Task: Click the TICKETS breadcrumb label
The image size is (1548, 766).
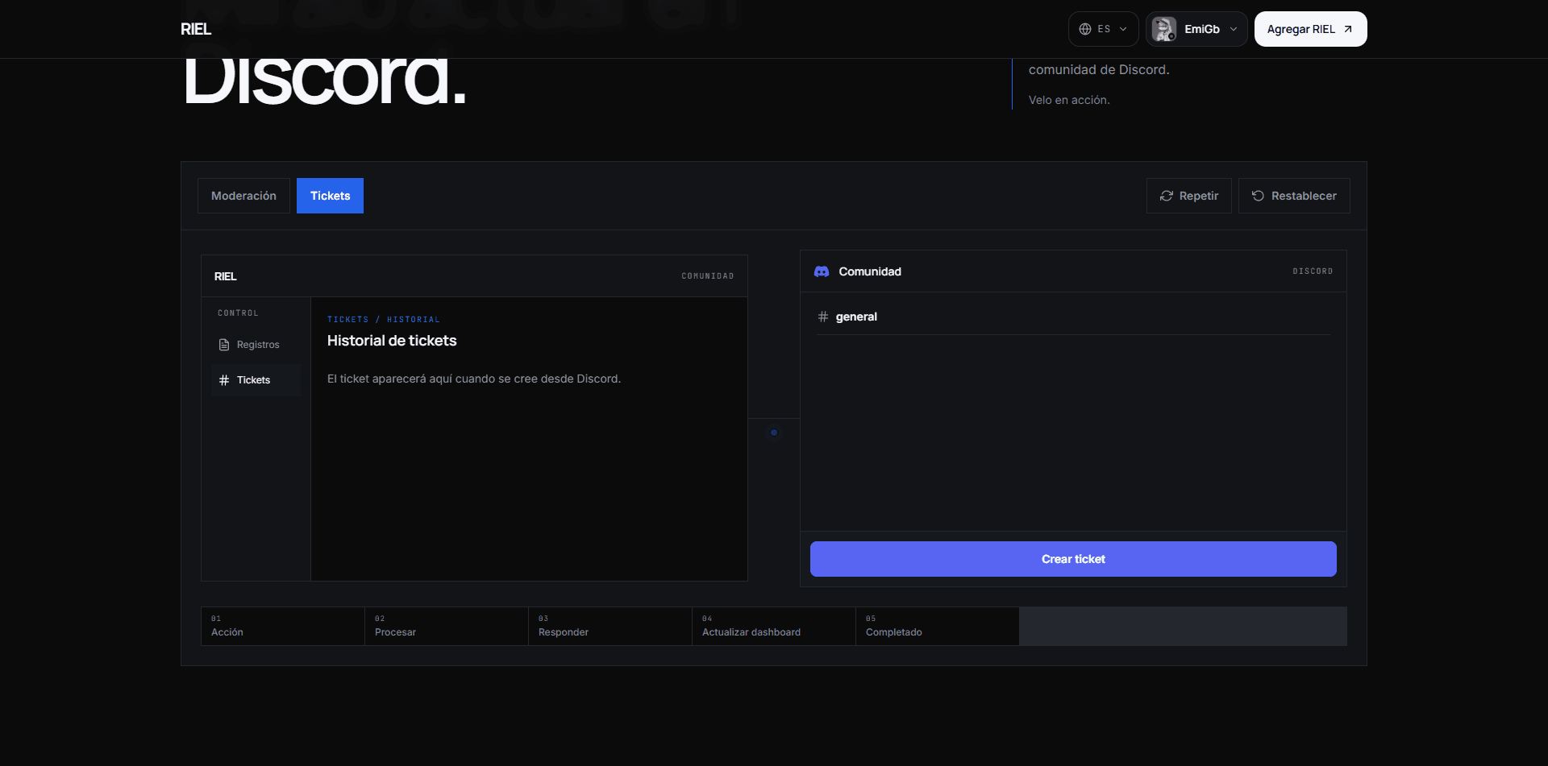Action: pos(347,320)
